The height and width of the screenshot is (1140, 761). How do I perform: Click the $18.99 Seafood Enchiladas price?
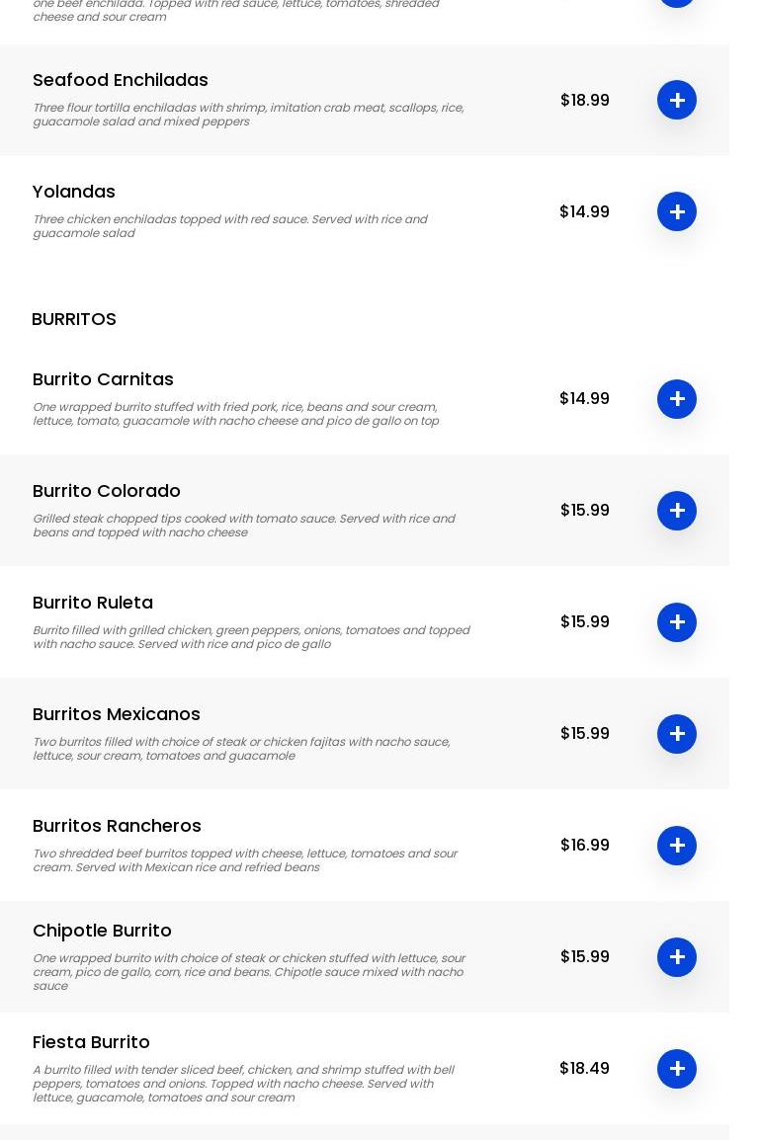click(x=585, y=100)
